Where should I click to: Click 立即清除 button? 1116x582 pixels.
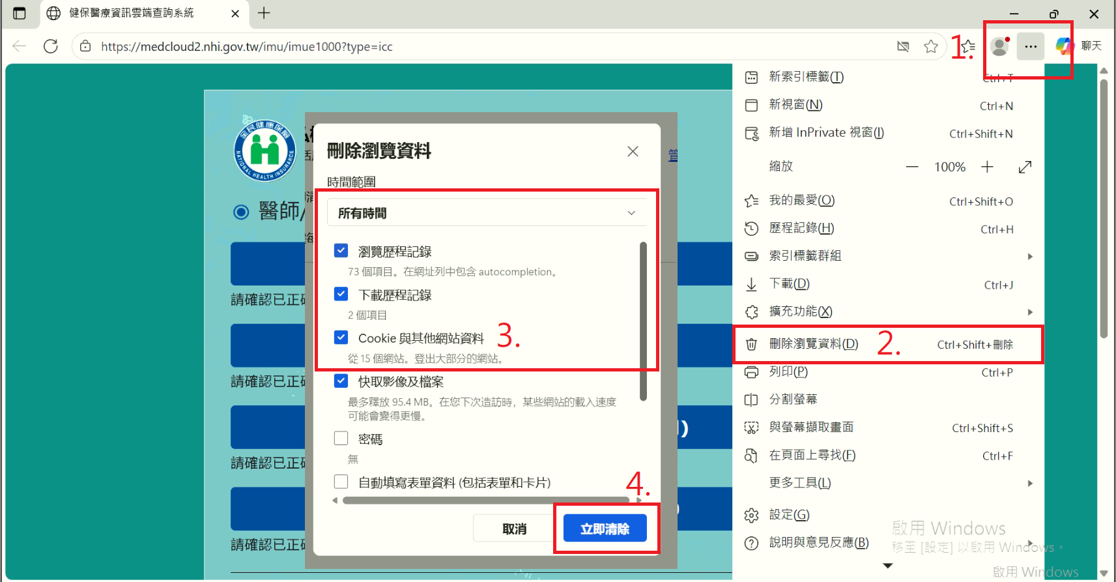tap(605, 529)
